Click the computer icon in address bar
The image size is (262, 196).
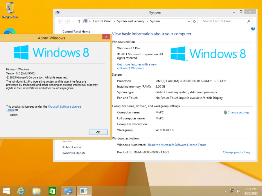(86, 21)
